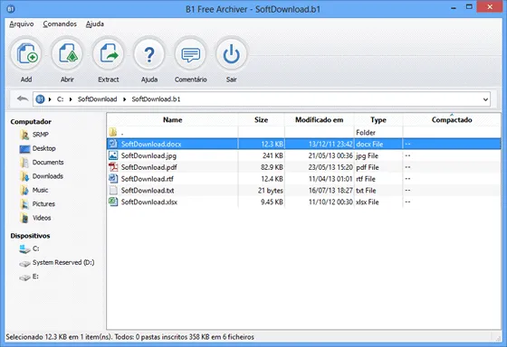Image resolution: width=507 pixels, height=347 pixels.
Task: Click the 241 KB size cell
Action: 273,155
